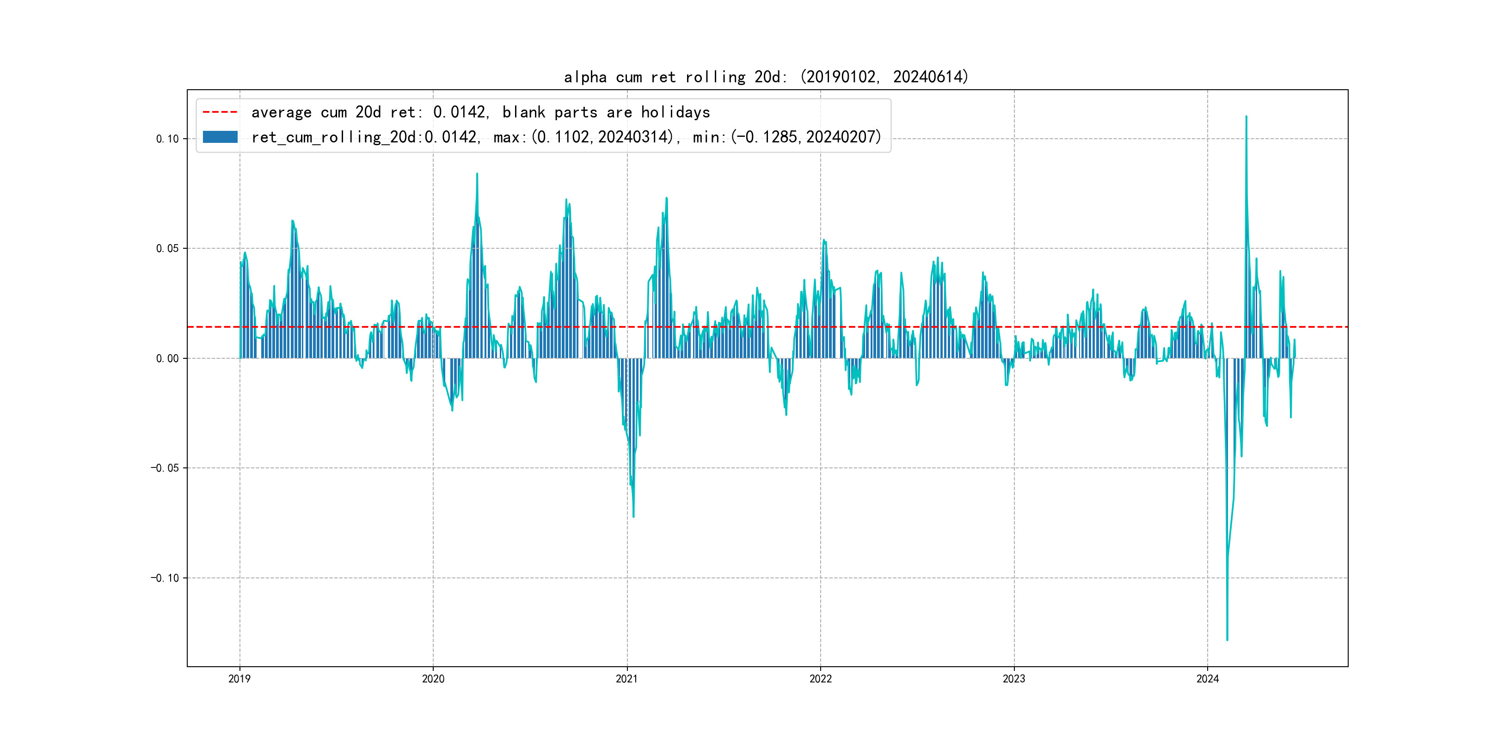This screenshot has height=749, width=1498.
Task: Click the 2023 x-axis tick label
Action: point(1014,679)
